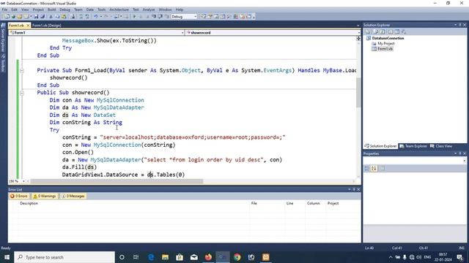
Task: Click the code editor horizontal scrollbar thumb
Action: click(x=117, y=181)
